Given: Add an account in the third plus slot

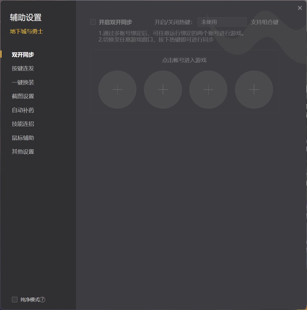Looking at the screenshot, I should coord(208,90).
